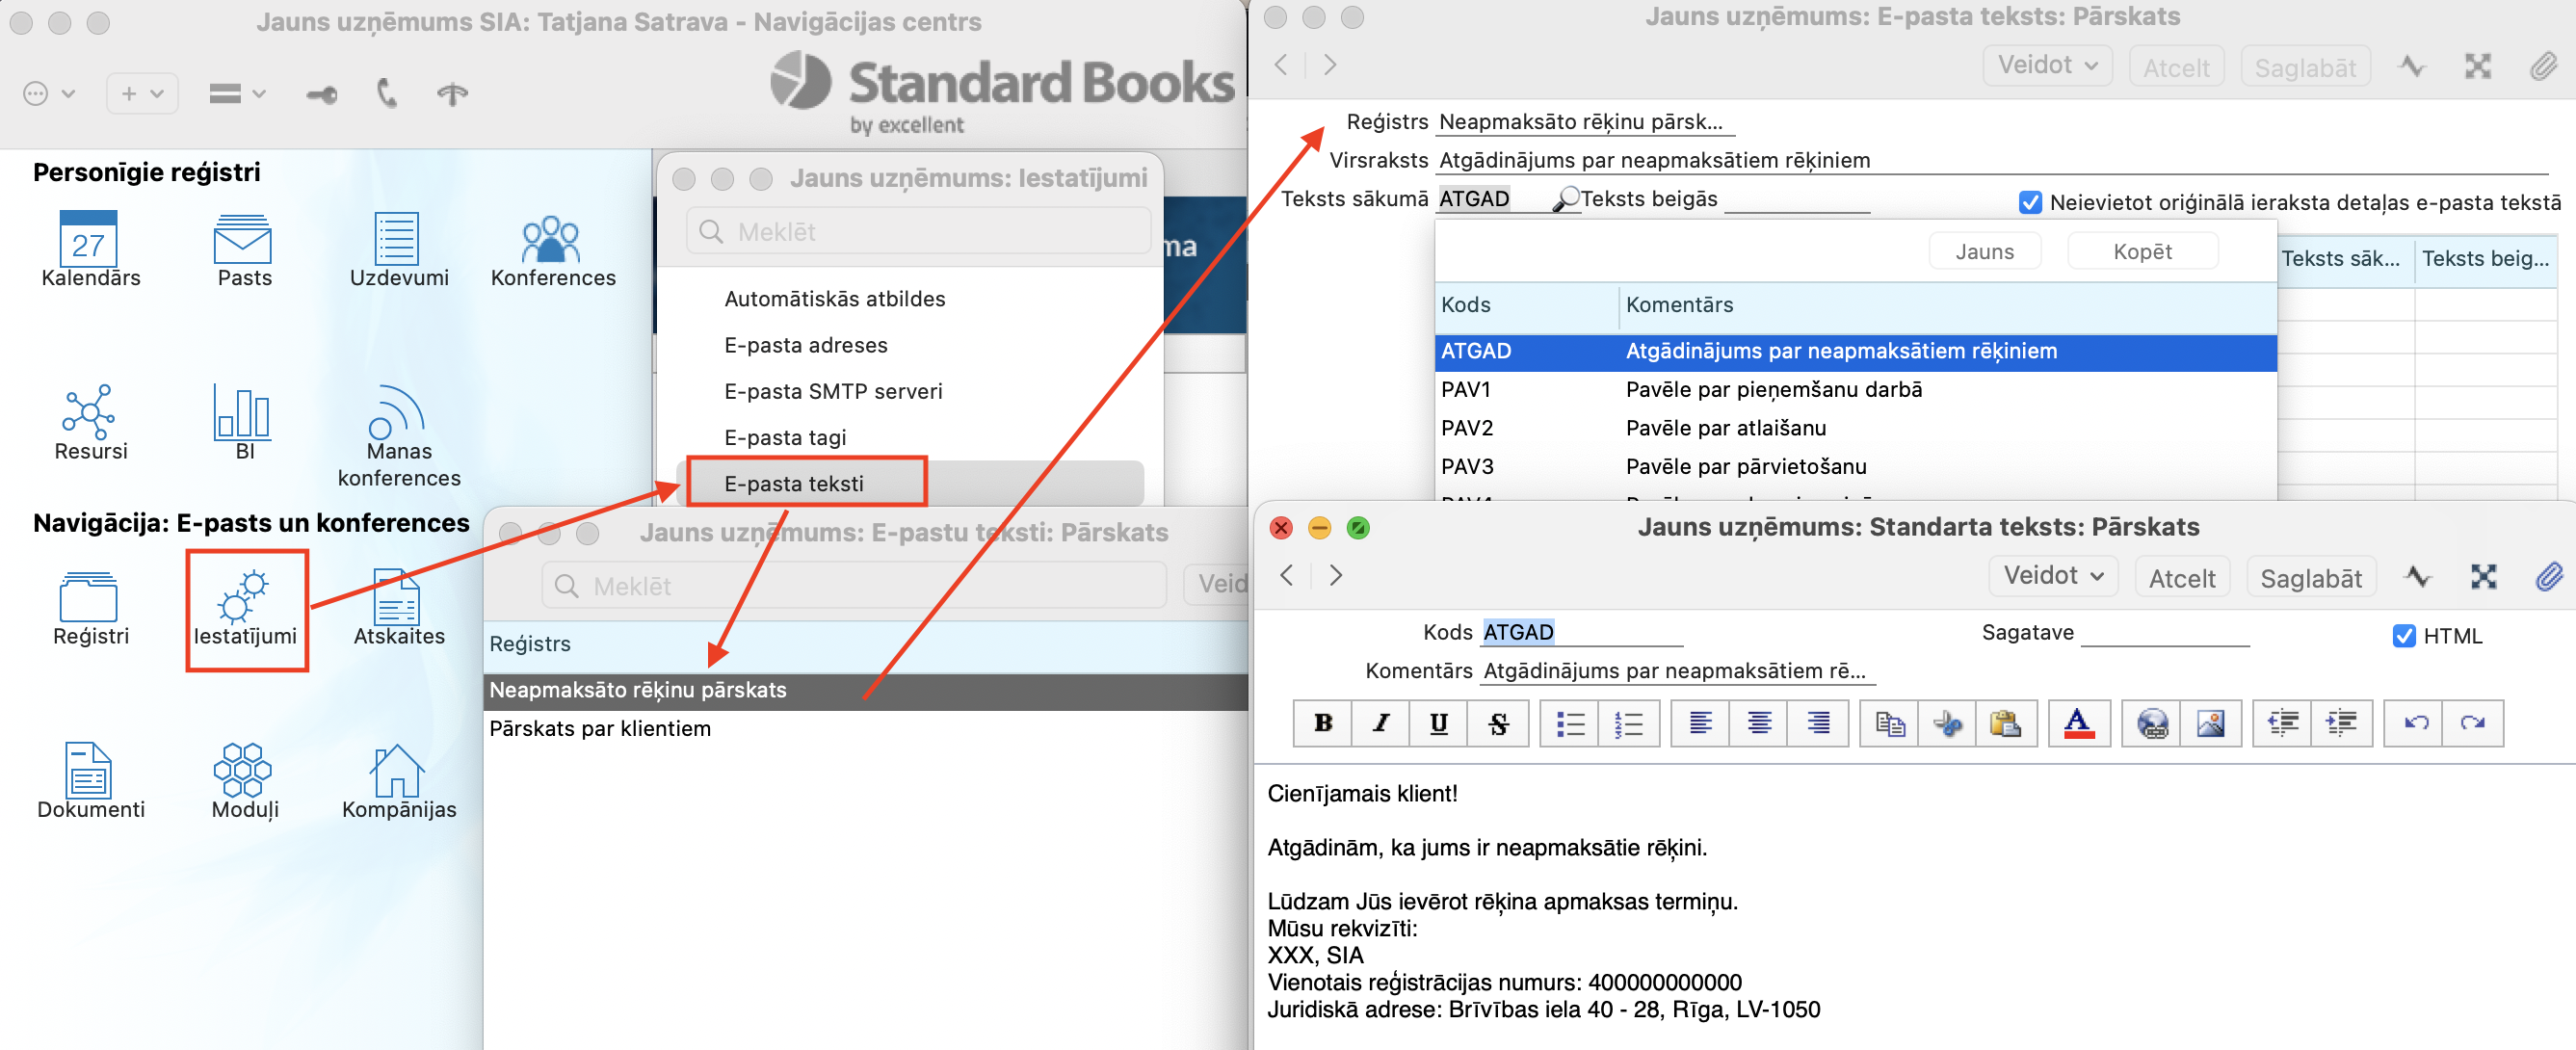Image resolution: width=2576 pixels, height=1050 pixels.
Task: Insert a hyperlink with the globe icon
Action: point(2151,723)
